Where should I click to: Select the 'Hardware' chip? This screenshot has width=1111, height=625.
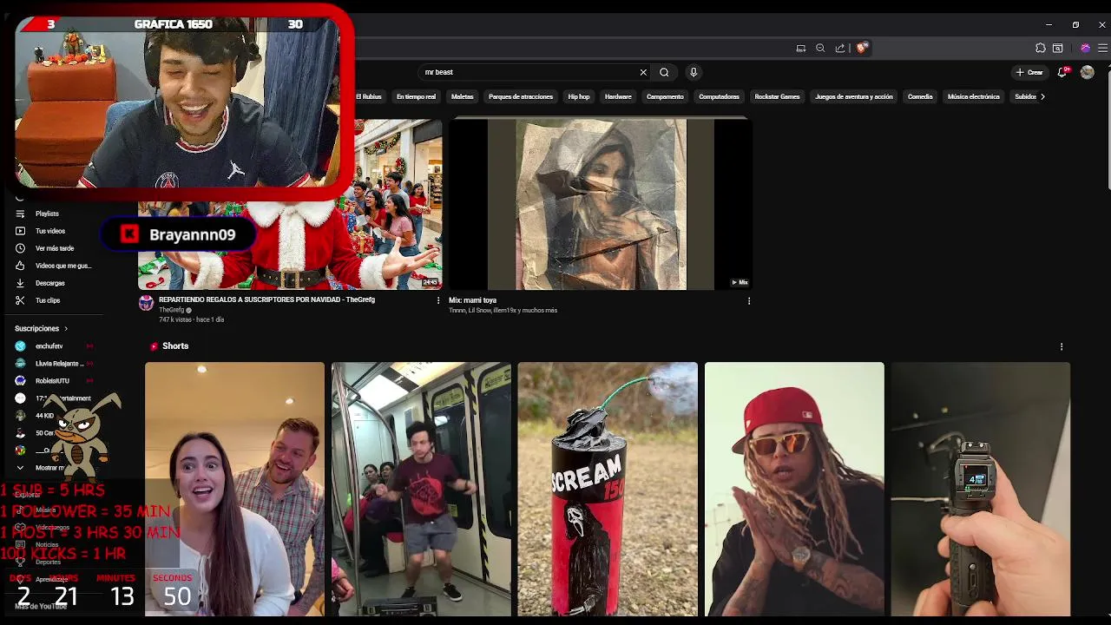618,96
